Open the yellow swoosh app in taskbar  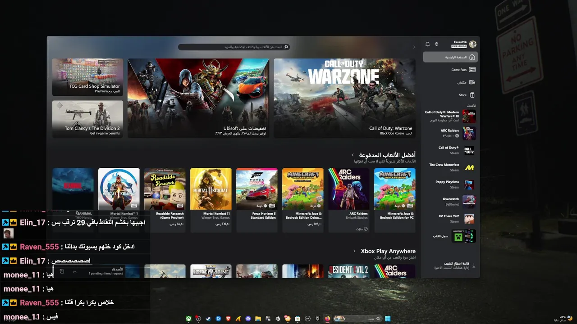click(x=238, y=319)
